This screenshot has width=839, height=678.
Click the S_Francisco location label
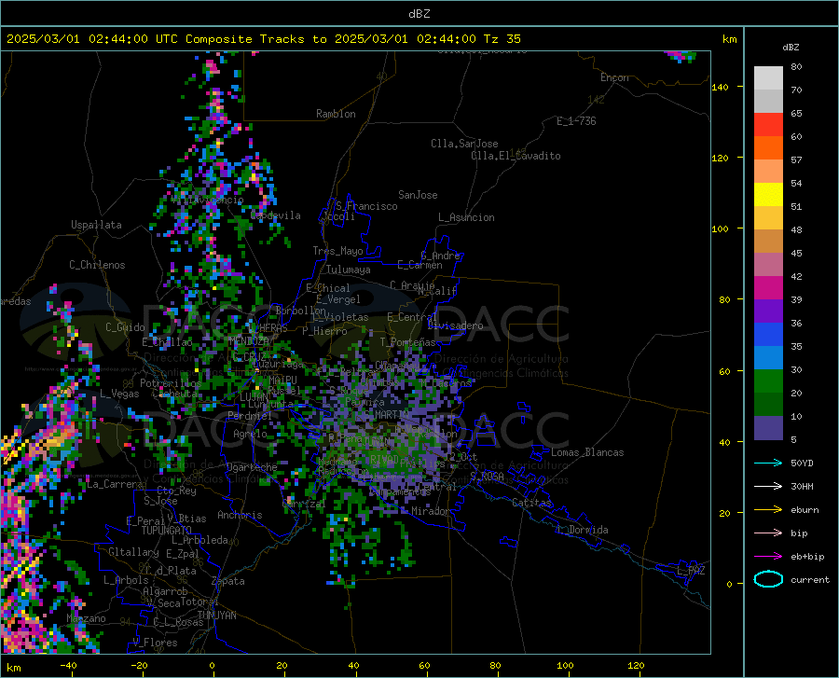pos(366,206)
